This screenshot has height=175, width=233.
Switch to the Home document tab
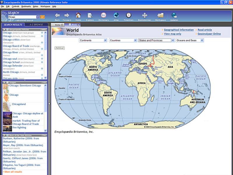[58, 25]
